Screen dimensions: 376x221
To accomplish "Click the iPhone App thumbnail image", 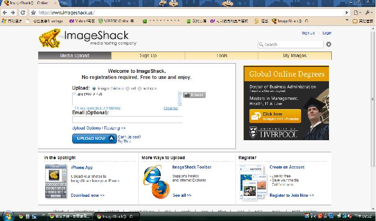I will 56,181.
